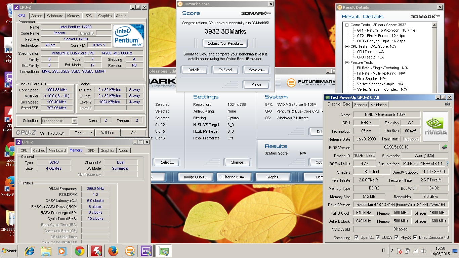Viewport: 459px width, 258px height.
Task: Click the NVIDIA logo in GPU-Z
Action: point(435,127)
